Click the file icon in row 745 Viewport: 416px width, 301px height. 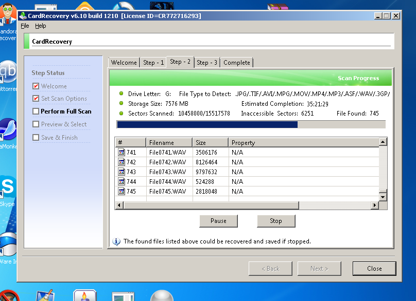(122, 191)
